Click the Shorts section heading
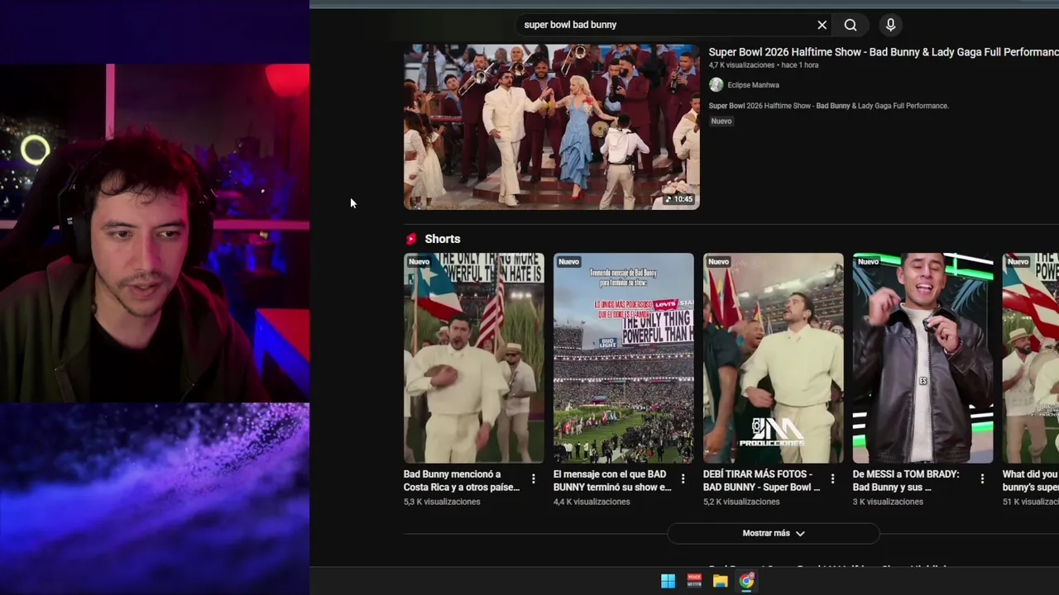 pos(443,239)
